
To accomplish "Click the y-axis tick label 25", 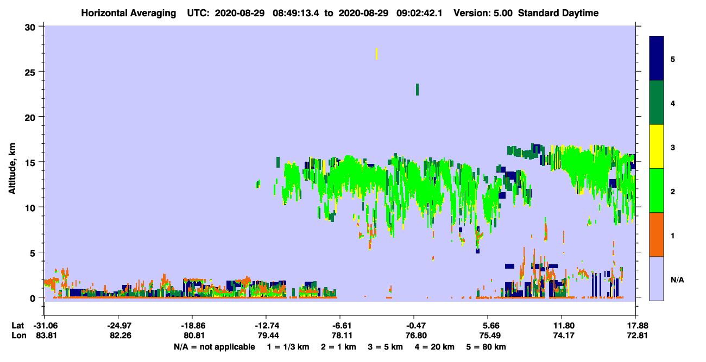I will point(31,72).
